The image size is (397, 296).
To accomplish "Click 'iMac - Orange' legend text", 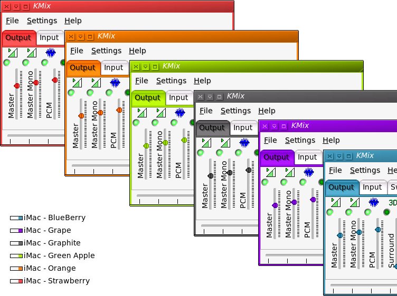I will click(x=50, y=268).
